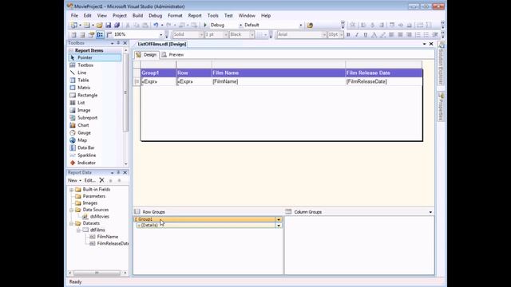The height and width of the screenshot is (287, 511).
Task: Open the Black border color dropdown
Action: tap(252, 34)
